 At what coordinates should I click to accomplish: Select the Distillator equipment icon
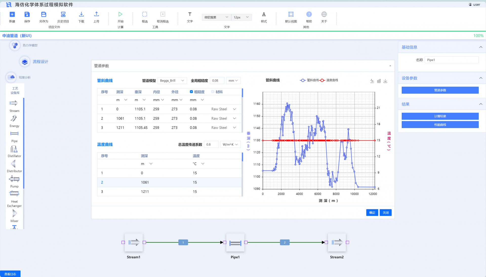coord(14,149)
